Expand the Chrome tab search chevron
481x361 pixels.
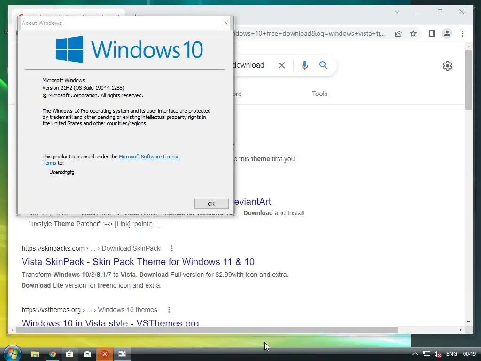(397, 12)
